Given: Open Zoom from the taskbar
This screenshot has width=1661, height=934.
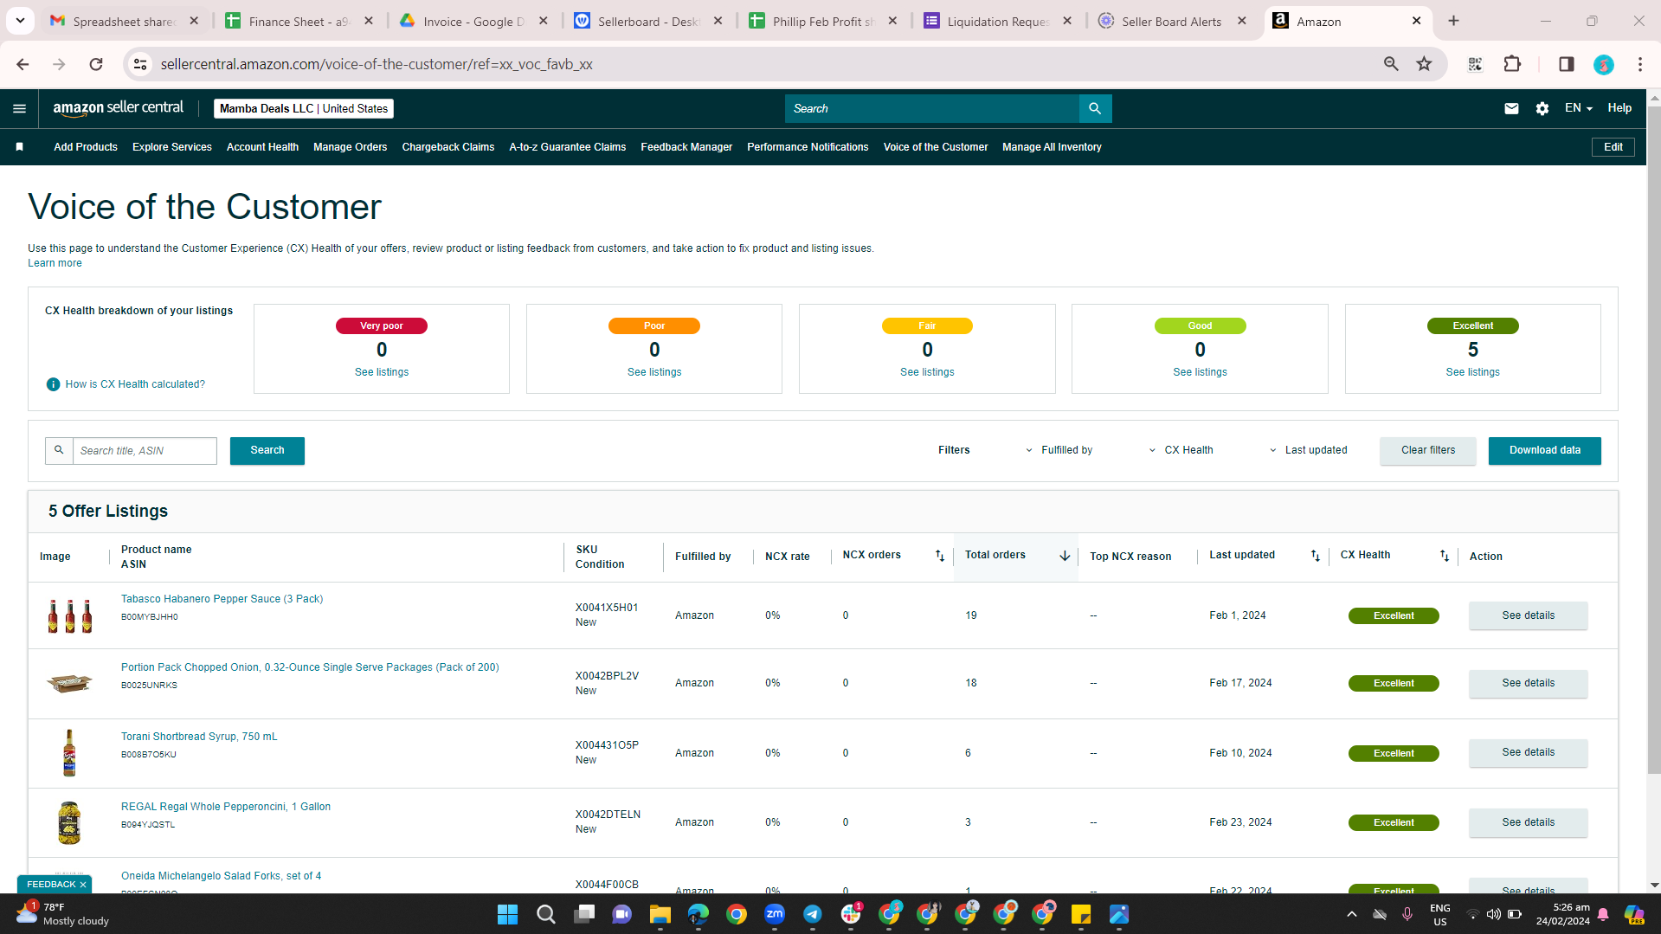Looking at the screenshot, I should pyautogui.click(x=774, y=914).
